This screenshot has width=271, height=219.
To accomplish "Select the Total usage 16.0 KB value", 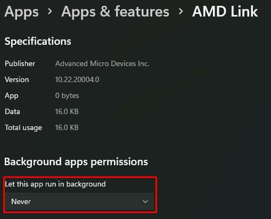I will pos(67,127).
